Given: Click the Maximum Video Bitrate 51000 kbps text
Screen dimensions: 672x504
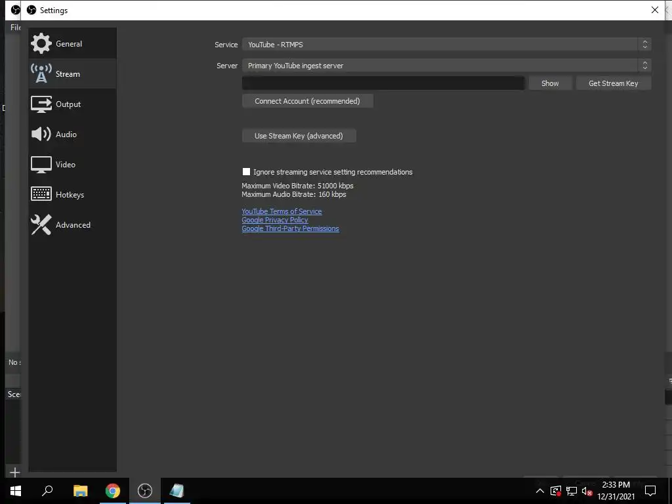Looking at the screenshot, I should [297, 186].
